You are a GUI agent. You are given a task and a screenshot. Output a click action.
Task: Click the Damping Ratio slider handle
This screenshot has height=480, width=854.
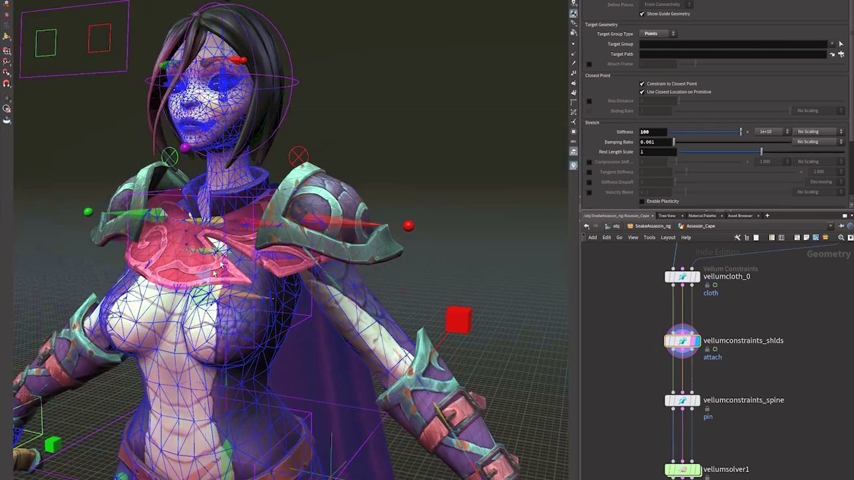pos(674,142)
